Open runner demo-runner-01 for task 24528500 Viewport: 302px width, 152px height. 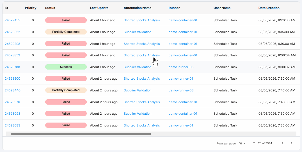181,79
